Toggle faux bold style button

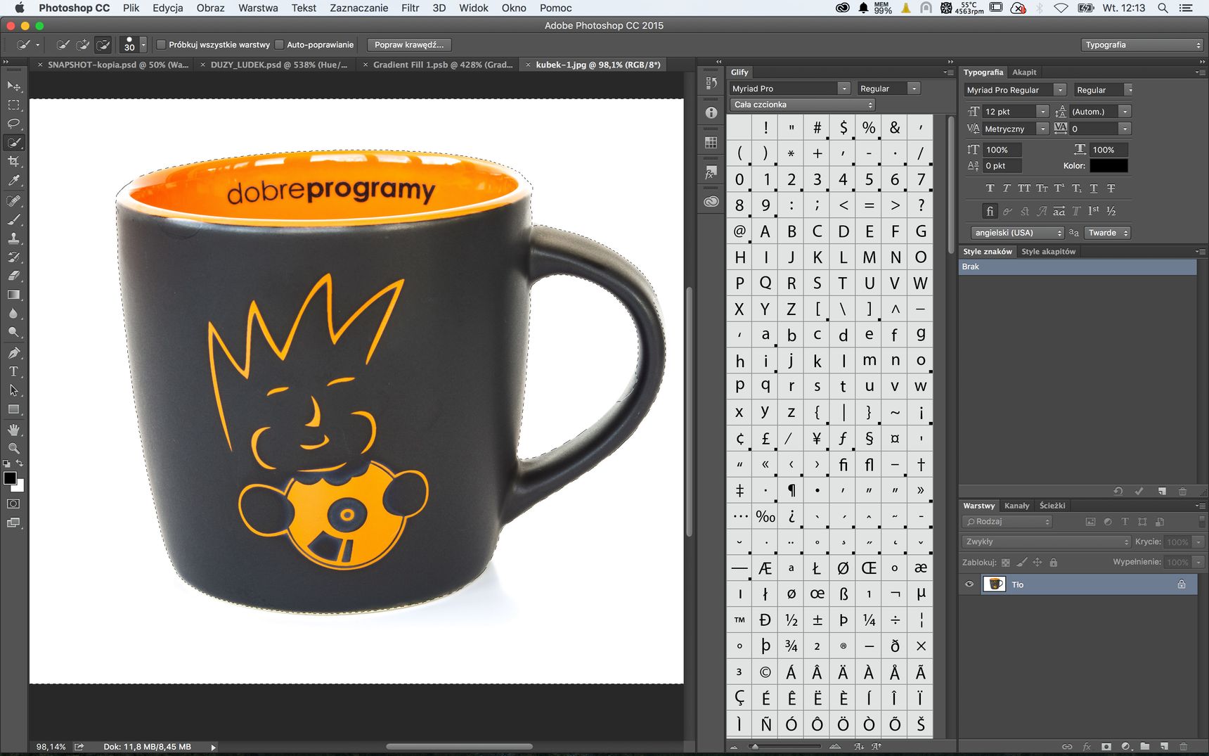pos(990,188)
